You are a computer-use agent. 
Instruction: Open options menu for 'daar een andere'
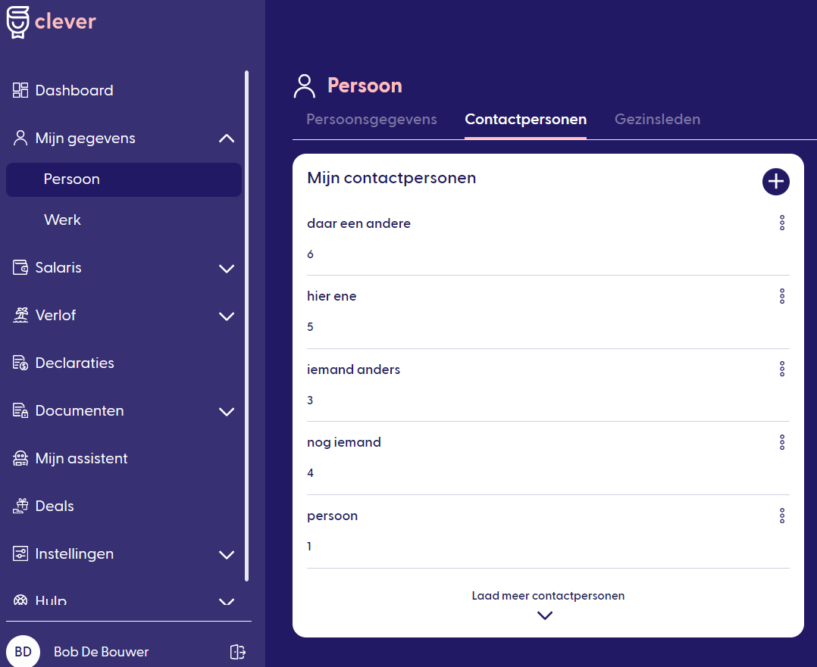(782, 223)
